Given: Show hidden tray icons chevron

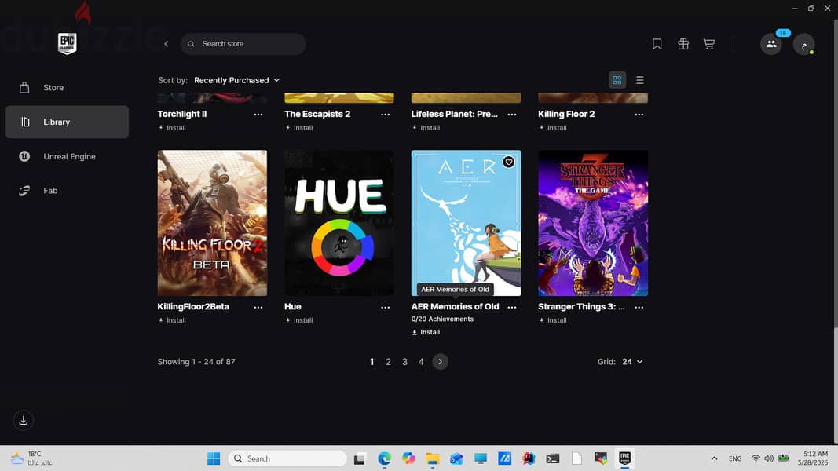Looking at the screenshot, I should point(714,458).
